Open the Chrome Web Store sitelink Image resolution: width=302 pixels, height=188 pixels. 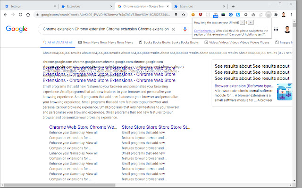tap(83, 127)
